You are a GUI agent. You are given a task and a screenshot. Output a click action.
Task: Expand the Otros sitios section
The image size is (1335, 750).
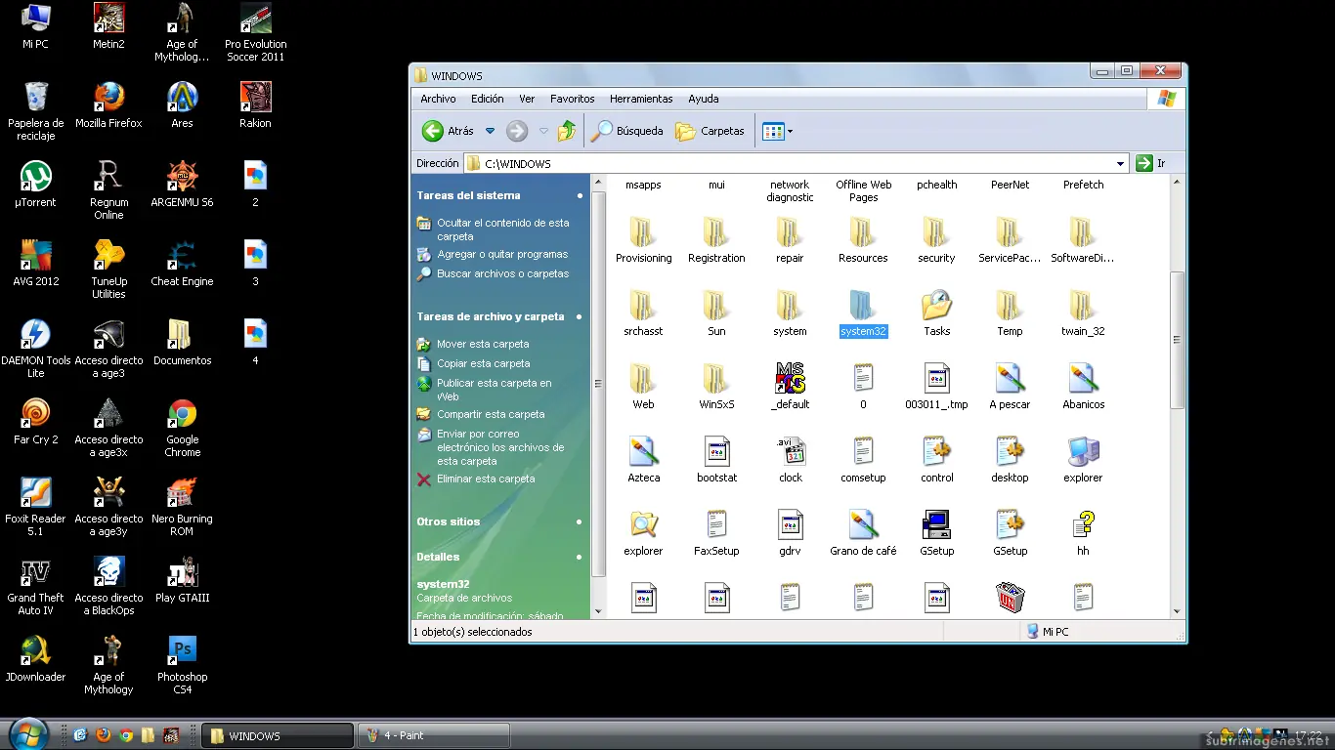pos(580,521)
